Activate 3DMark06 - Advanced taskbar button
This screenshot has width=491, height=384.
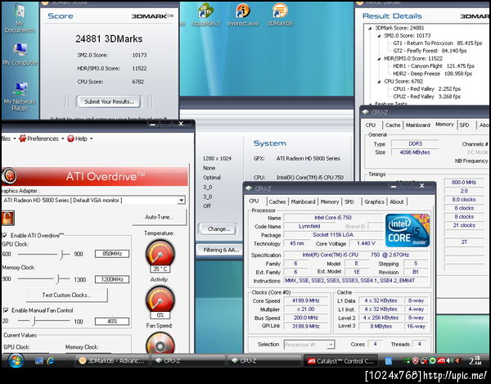coord(112,361)
